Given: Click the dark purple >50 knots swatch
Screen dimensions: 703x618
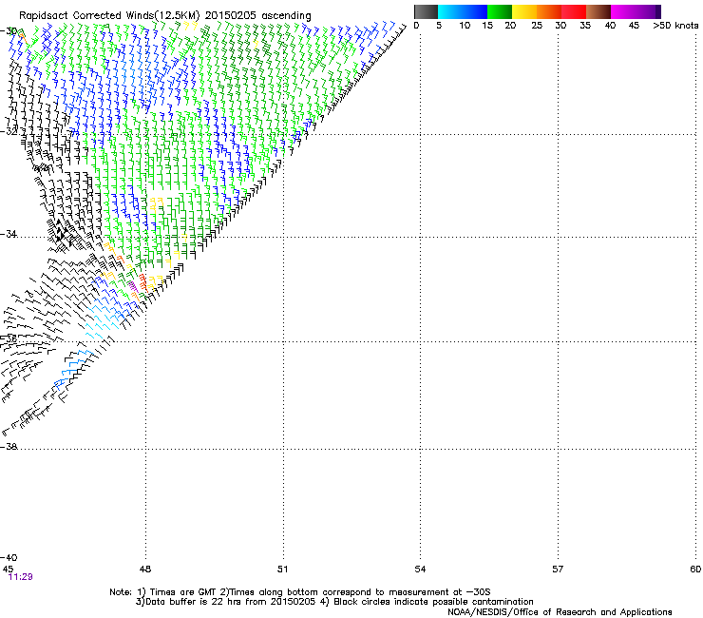Looking at the screenshot, I should 658,11.
